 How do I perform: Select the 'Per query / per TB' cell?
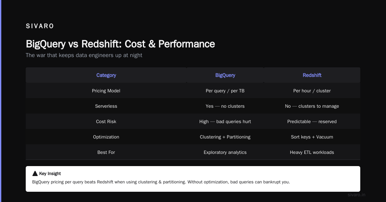225,91
